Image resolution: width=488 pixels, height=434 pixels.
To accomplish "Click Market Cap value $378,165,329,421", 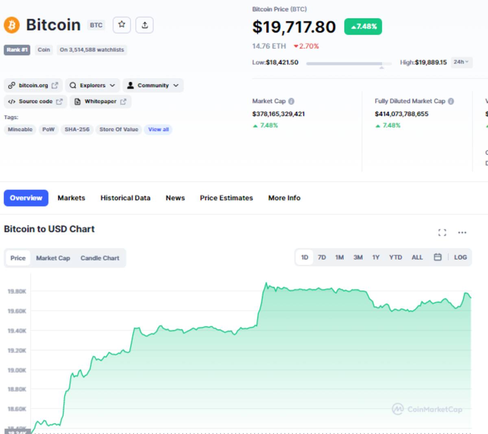I will tap(278, 114).
